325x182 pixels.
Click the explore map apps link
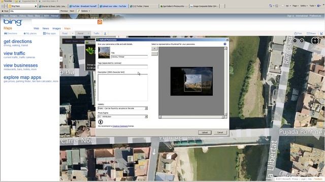coord(22,77)
